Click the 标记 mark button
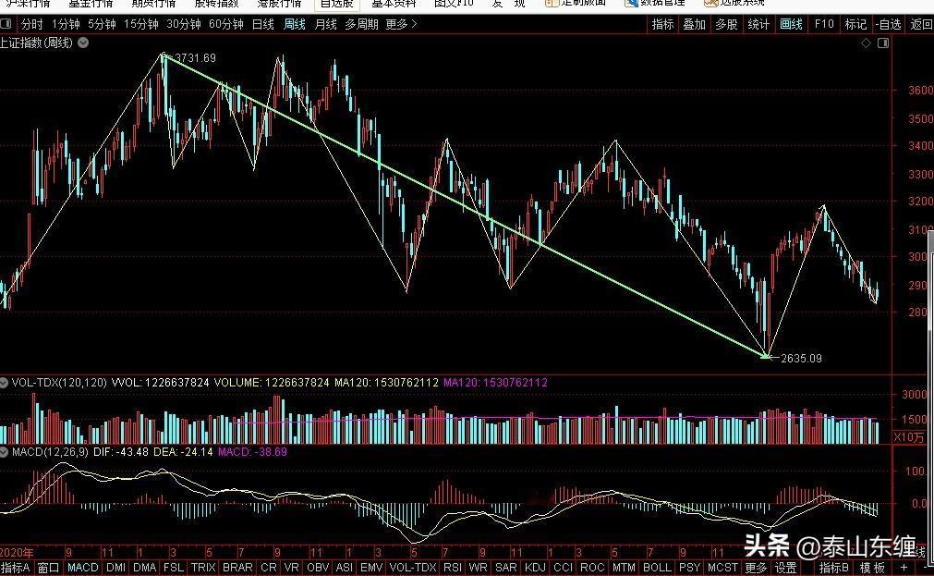 (856, 24)
